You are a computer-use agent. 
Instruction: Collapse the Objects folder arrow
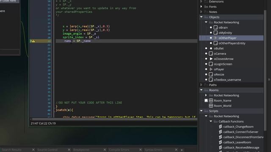pyautogui.click(x=202, y=17)
